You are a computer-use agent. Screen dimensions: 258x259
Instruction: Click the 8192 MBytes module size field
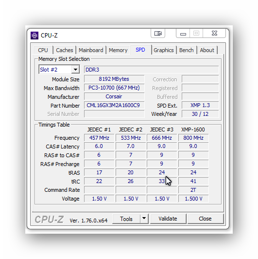tap(114, 79)
